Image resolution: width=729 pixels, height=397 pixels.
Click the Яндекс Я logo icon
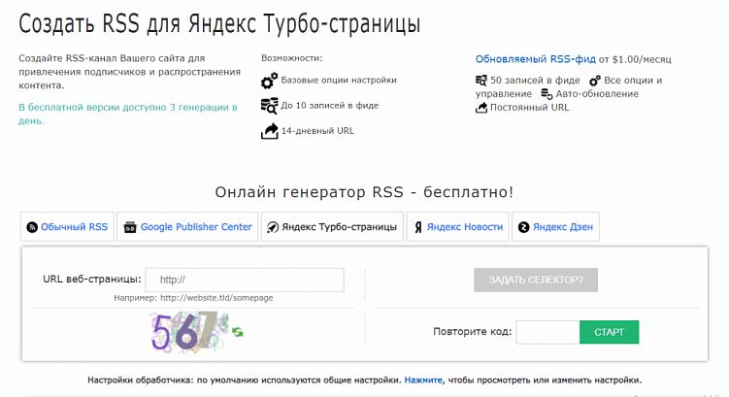coord(418,227)
